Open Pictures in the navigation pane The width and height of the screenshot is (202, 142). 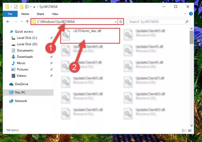[x=22, y=69]
